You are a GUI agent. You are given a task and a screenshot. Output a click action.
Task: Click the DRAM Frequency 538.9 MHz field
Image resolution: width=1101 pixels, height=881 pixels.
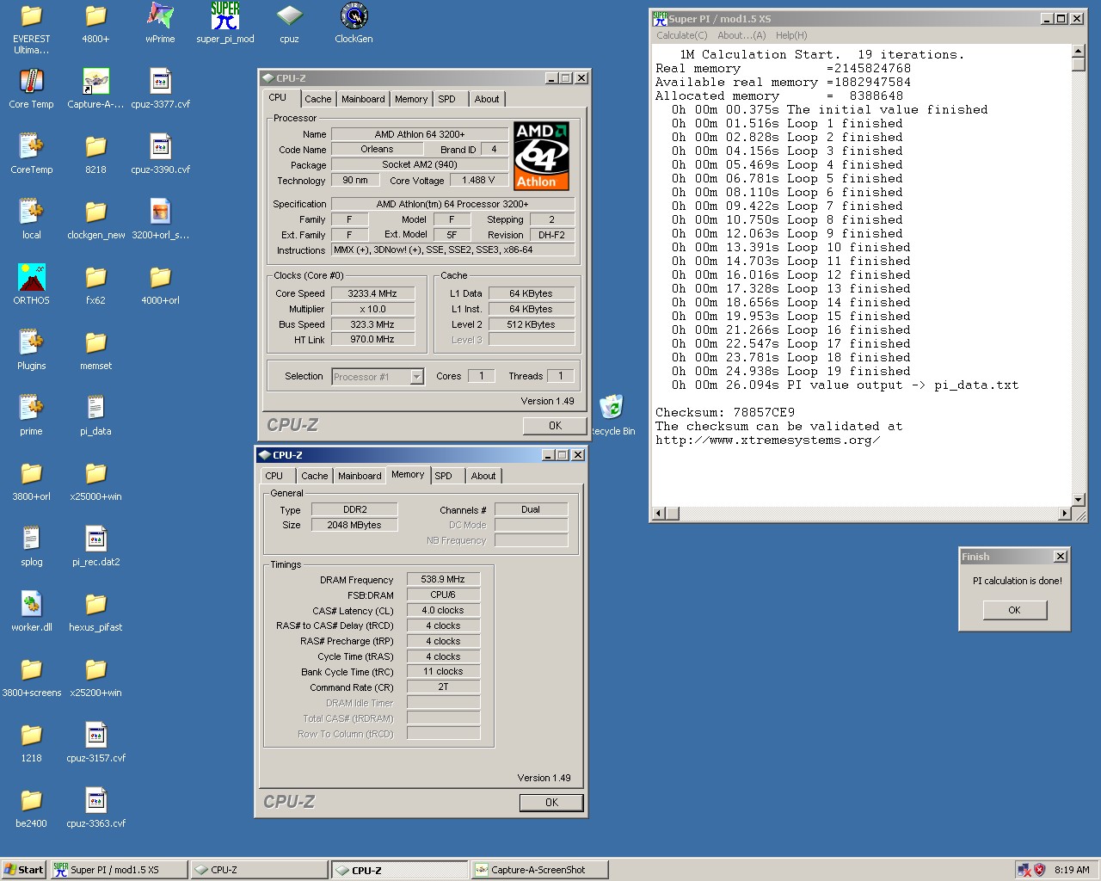(443, 579)
